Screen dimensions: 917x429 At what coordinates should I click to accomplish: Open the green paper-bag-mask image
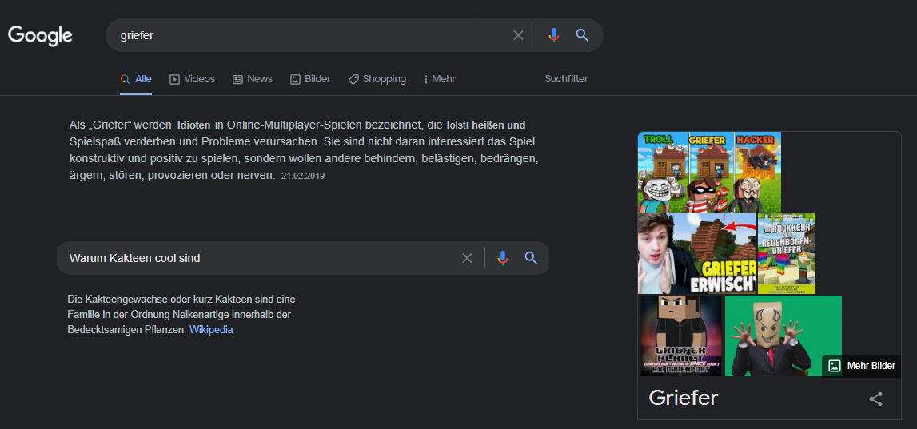click(x=783, y=336)
